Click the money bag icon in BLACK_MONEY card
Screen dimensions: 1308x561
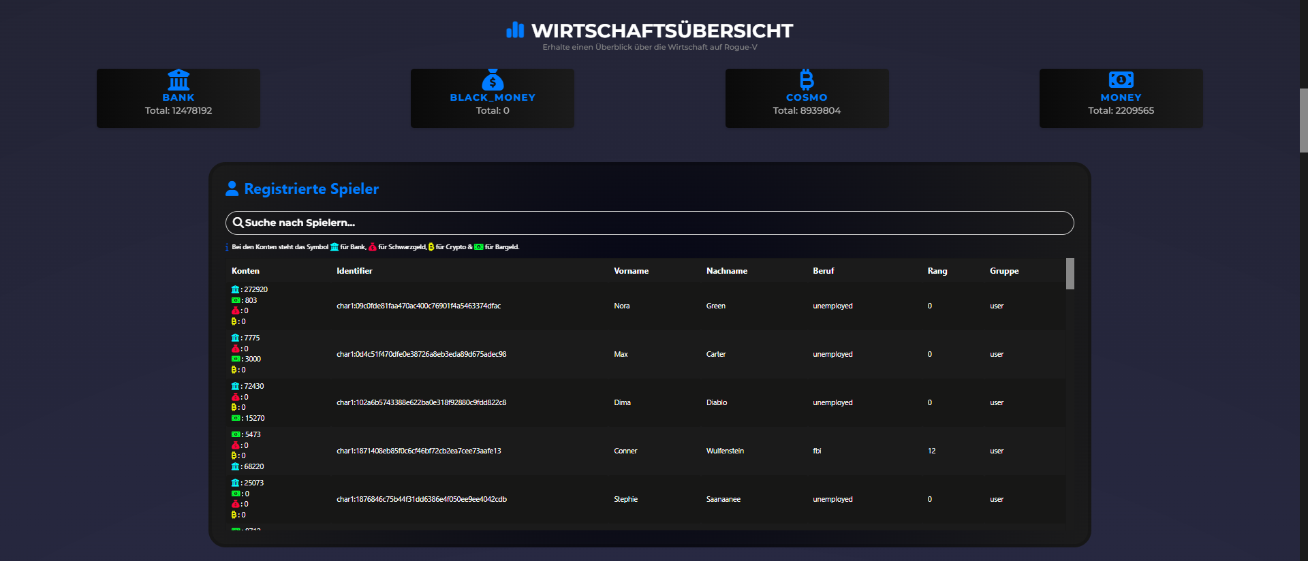click(493, 80)
